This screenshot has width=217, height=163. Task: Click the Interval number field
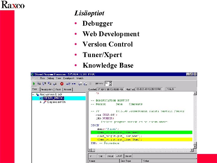click(107, 83)
